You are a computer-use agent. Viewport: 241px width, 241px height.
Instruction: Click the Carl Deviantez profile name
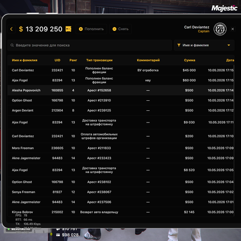point(197,27)
